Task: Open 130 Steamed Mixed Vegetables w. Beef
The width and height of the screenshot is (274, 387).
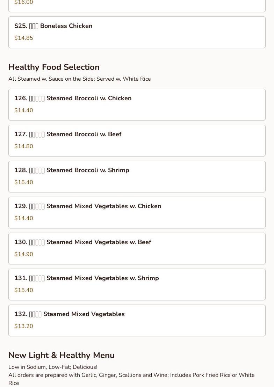Action: coord(137,249)
